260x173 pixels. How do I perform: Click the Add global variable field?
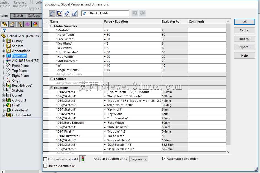[76, 74]
